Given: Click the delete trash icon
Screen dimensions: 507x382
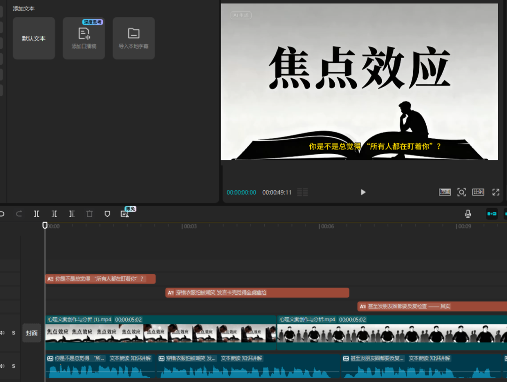Looking at the screenshot, I should point(90,214).
